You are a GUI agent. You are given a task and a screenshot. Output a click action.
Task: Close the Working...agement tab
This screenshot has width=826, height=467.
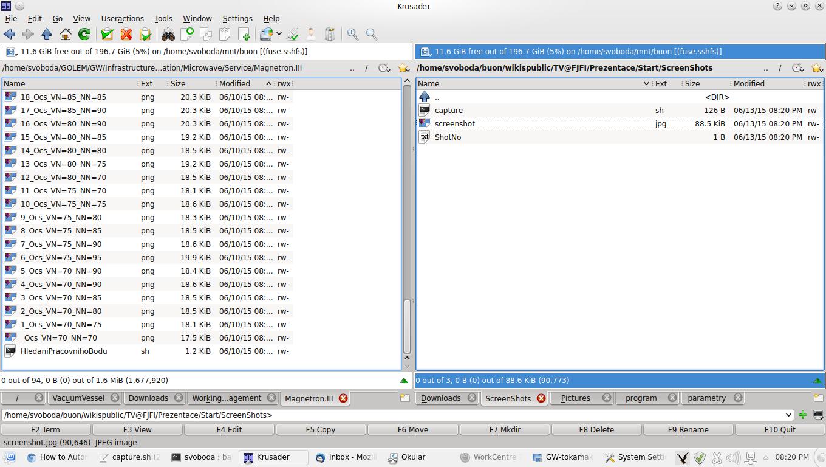272,398
